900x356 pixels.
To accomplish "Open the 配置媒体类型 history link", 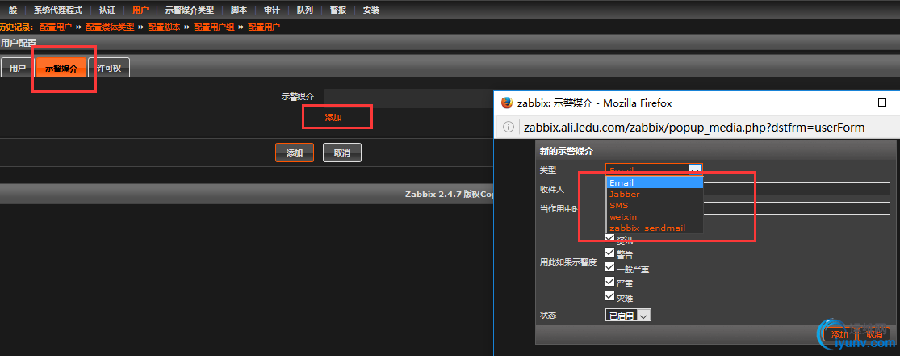I will click(110, 27).
